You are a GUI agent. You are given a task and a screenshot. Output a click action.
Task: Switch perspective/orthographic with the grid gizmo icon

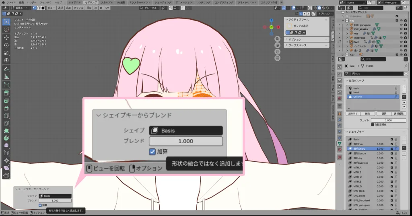pos(277,58)
